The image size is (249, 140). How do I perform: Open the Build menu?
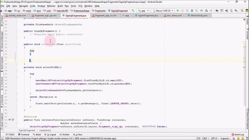coord(60,6)
